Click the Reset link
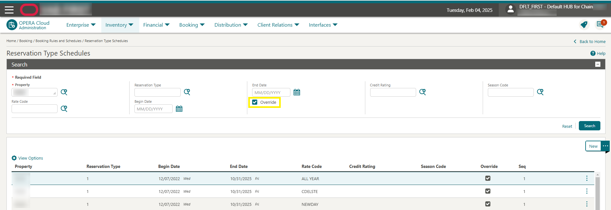Screen dimensions: 611x210 coord(567,126)
